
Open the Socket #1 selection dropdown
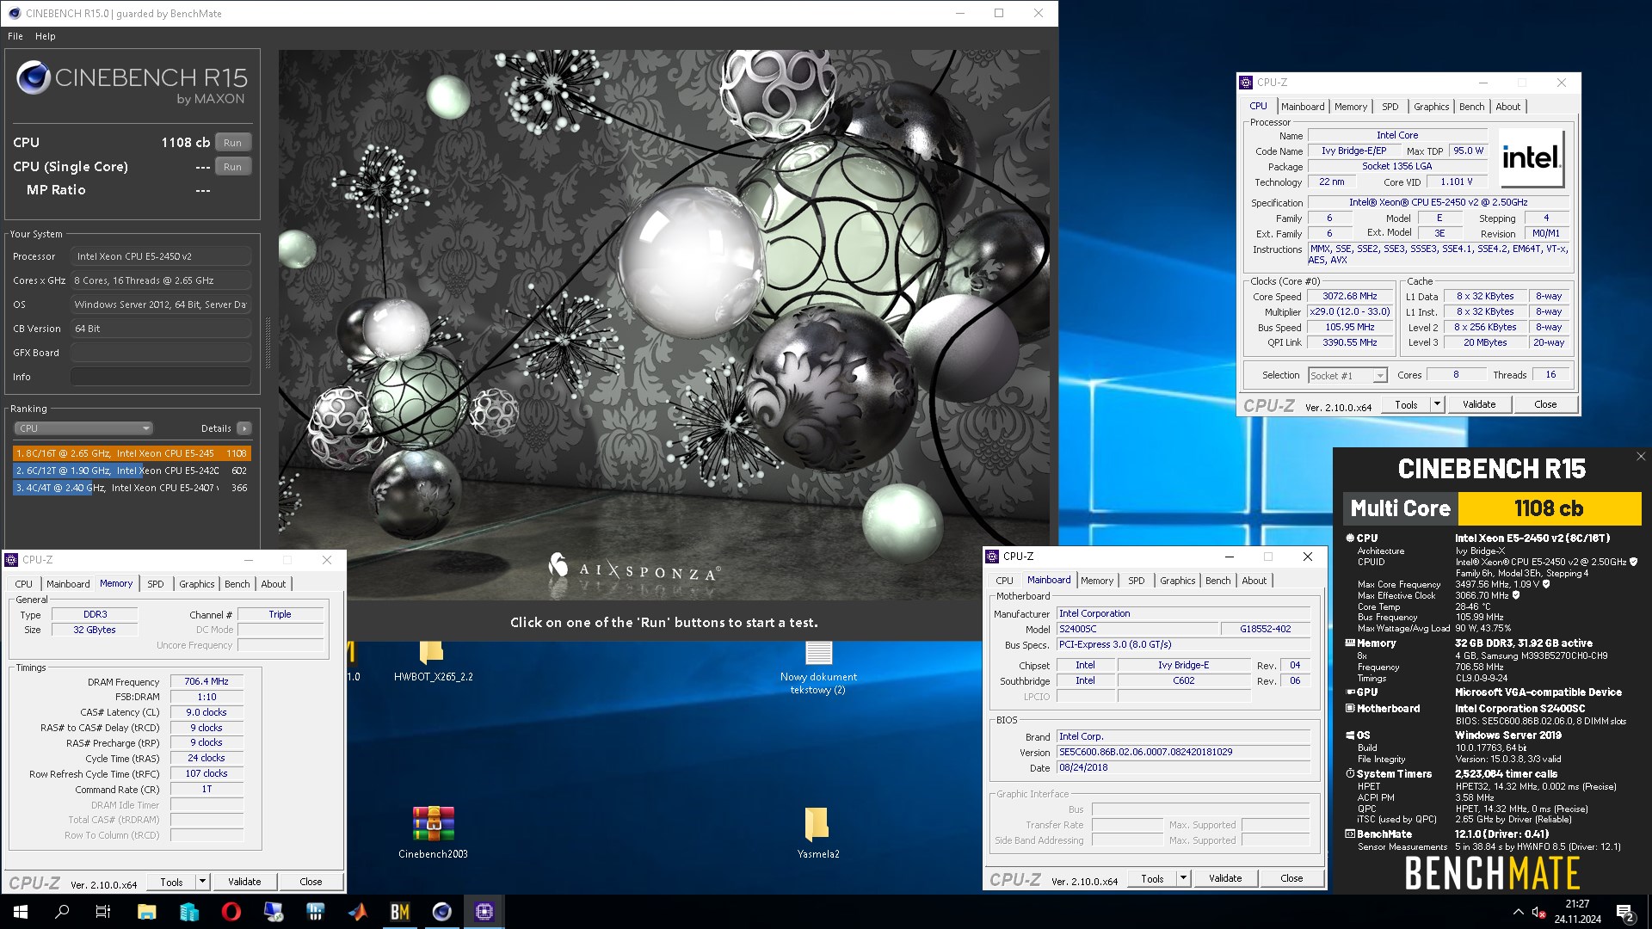[x=1348, y=375]
